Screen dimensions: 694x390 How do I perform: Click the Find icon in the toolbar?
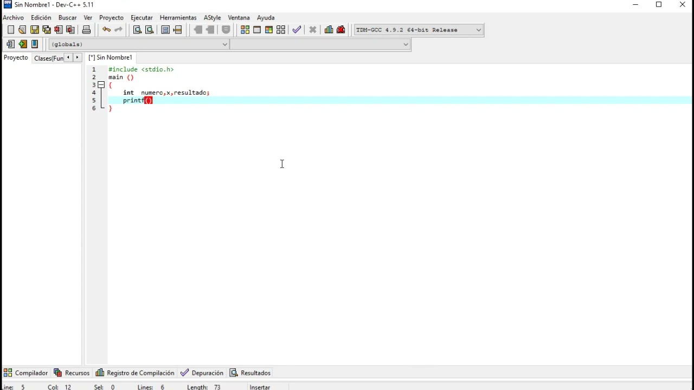(137, 30)
